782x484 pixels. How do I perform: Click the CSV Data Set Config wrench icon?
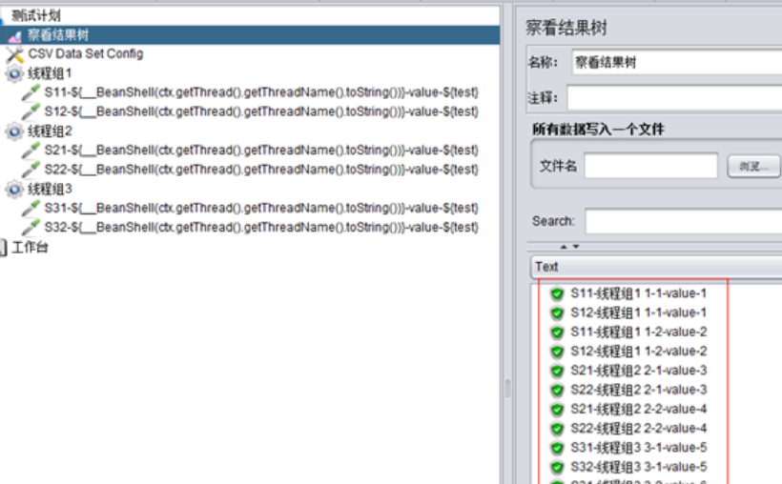pos(15,54)
